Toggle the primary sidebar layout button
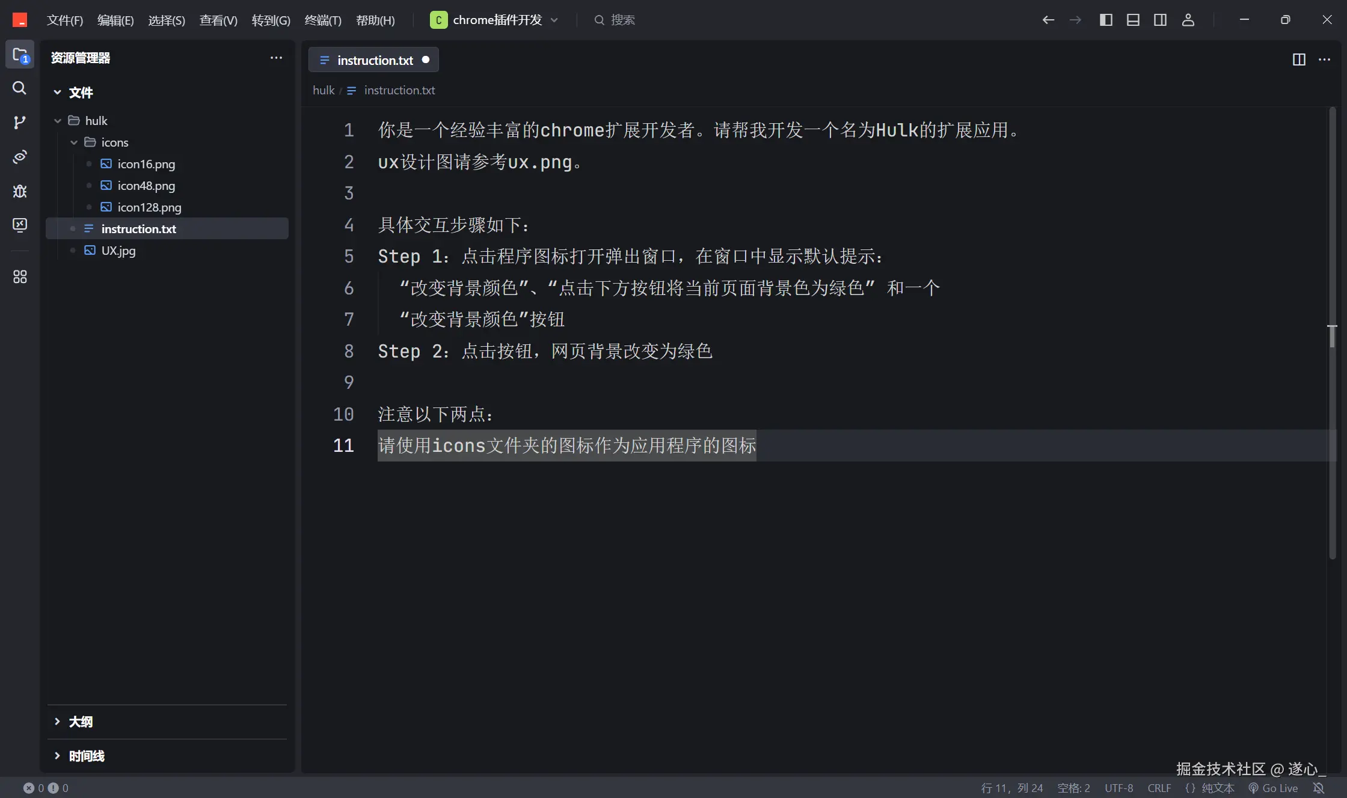 click(x=1105, y=20)
